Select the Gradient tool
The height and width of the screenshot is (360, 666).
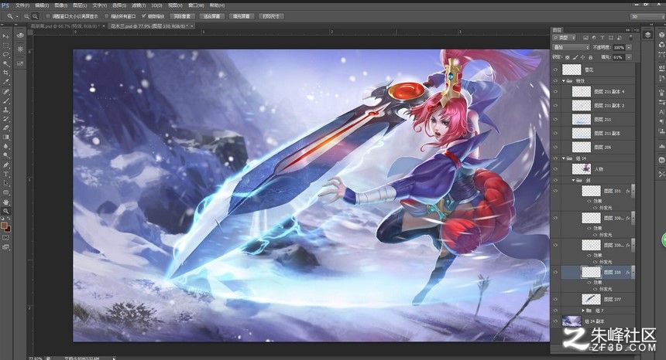click(6, 138)
